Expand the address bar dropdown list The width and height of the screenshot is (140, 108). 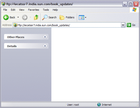tap(123, 25)
